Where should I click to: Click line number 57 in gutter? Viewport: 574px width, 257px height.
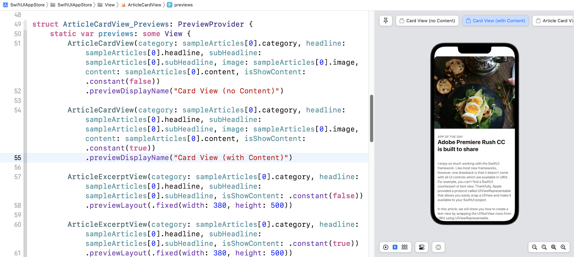click(x=18, y=177)
